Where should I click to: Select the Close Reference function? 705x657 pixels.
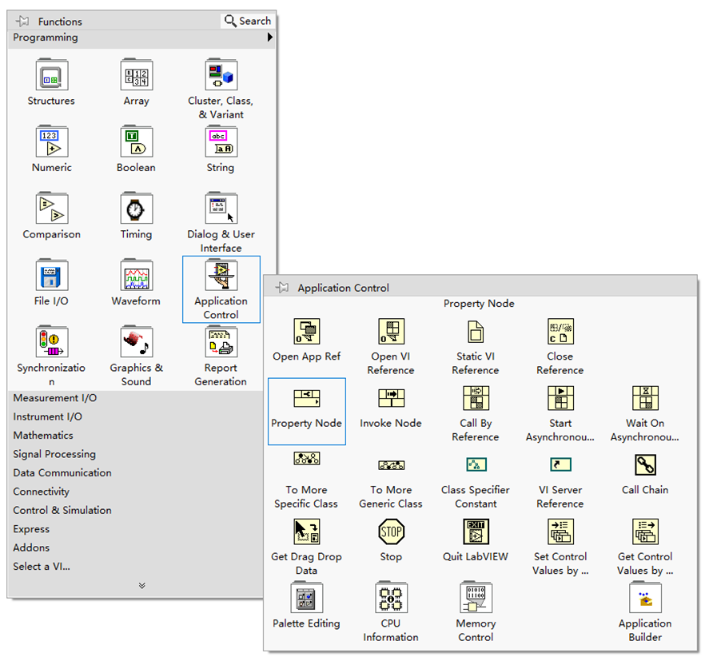point(560,332)
